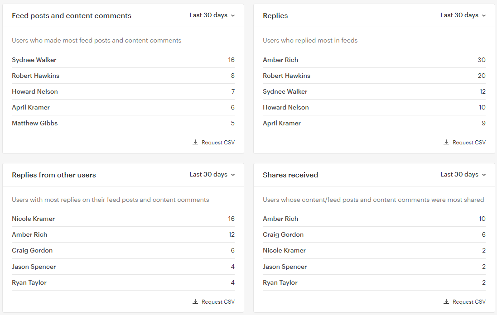The image size is (497, 315).
Task: Open Nicole Kramer in Replies from other users
Action: pyautogui.click(x=33, y=219)
